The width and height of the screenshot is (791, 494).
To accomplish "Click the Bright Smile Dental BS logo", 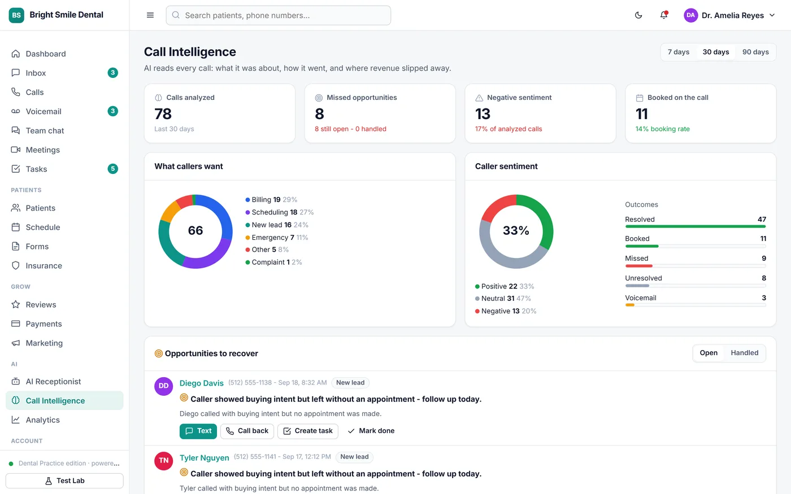I will 16,15.
